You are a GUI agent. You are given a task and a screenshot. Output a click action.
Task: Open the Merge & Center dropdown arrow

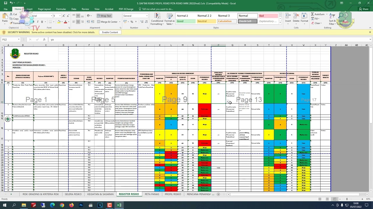coord(119,22)
